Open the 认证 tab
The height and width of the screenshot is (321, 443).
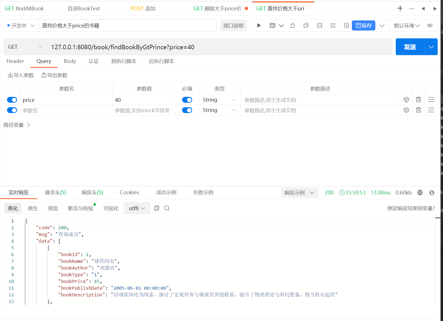pyautogui.click(x=94, y=61)
